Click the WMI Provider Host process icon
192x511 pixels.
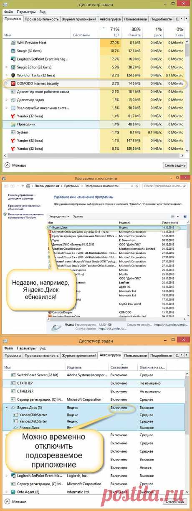pyautogui.click(x=13, y=43)
